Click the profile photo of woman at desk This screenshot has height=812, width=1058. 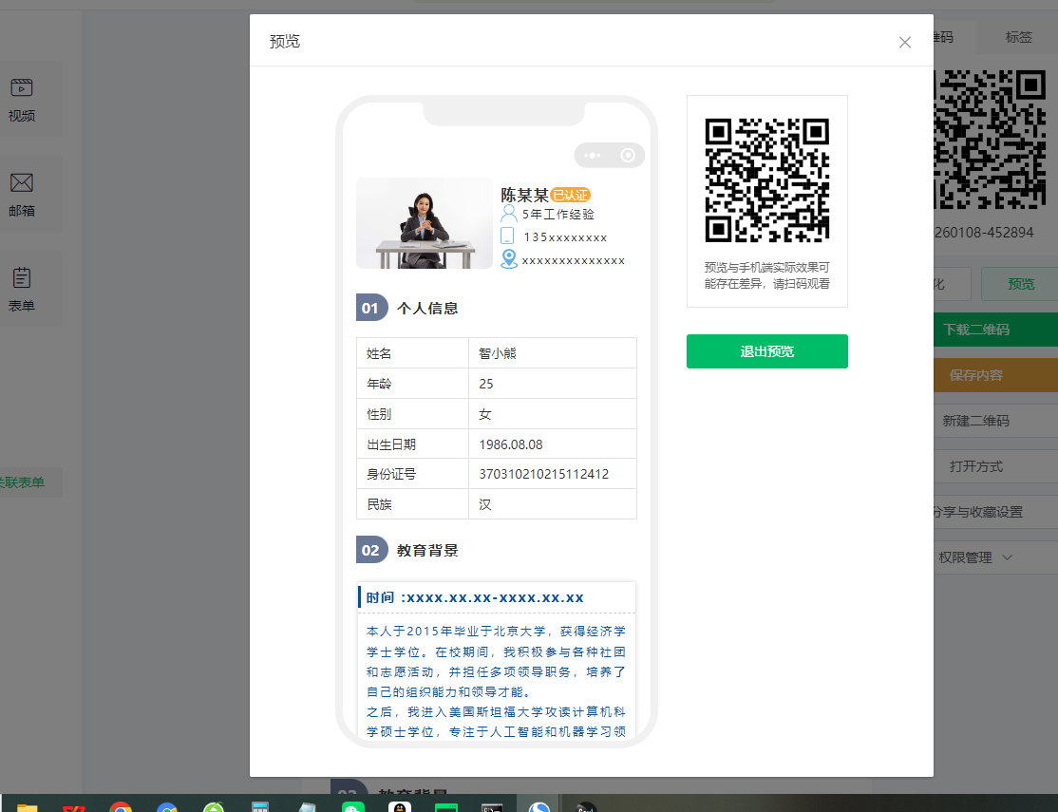tap(425, 223)
